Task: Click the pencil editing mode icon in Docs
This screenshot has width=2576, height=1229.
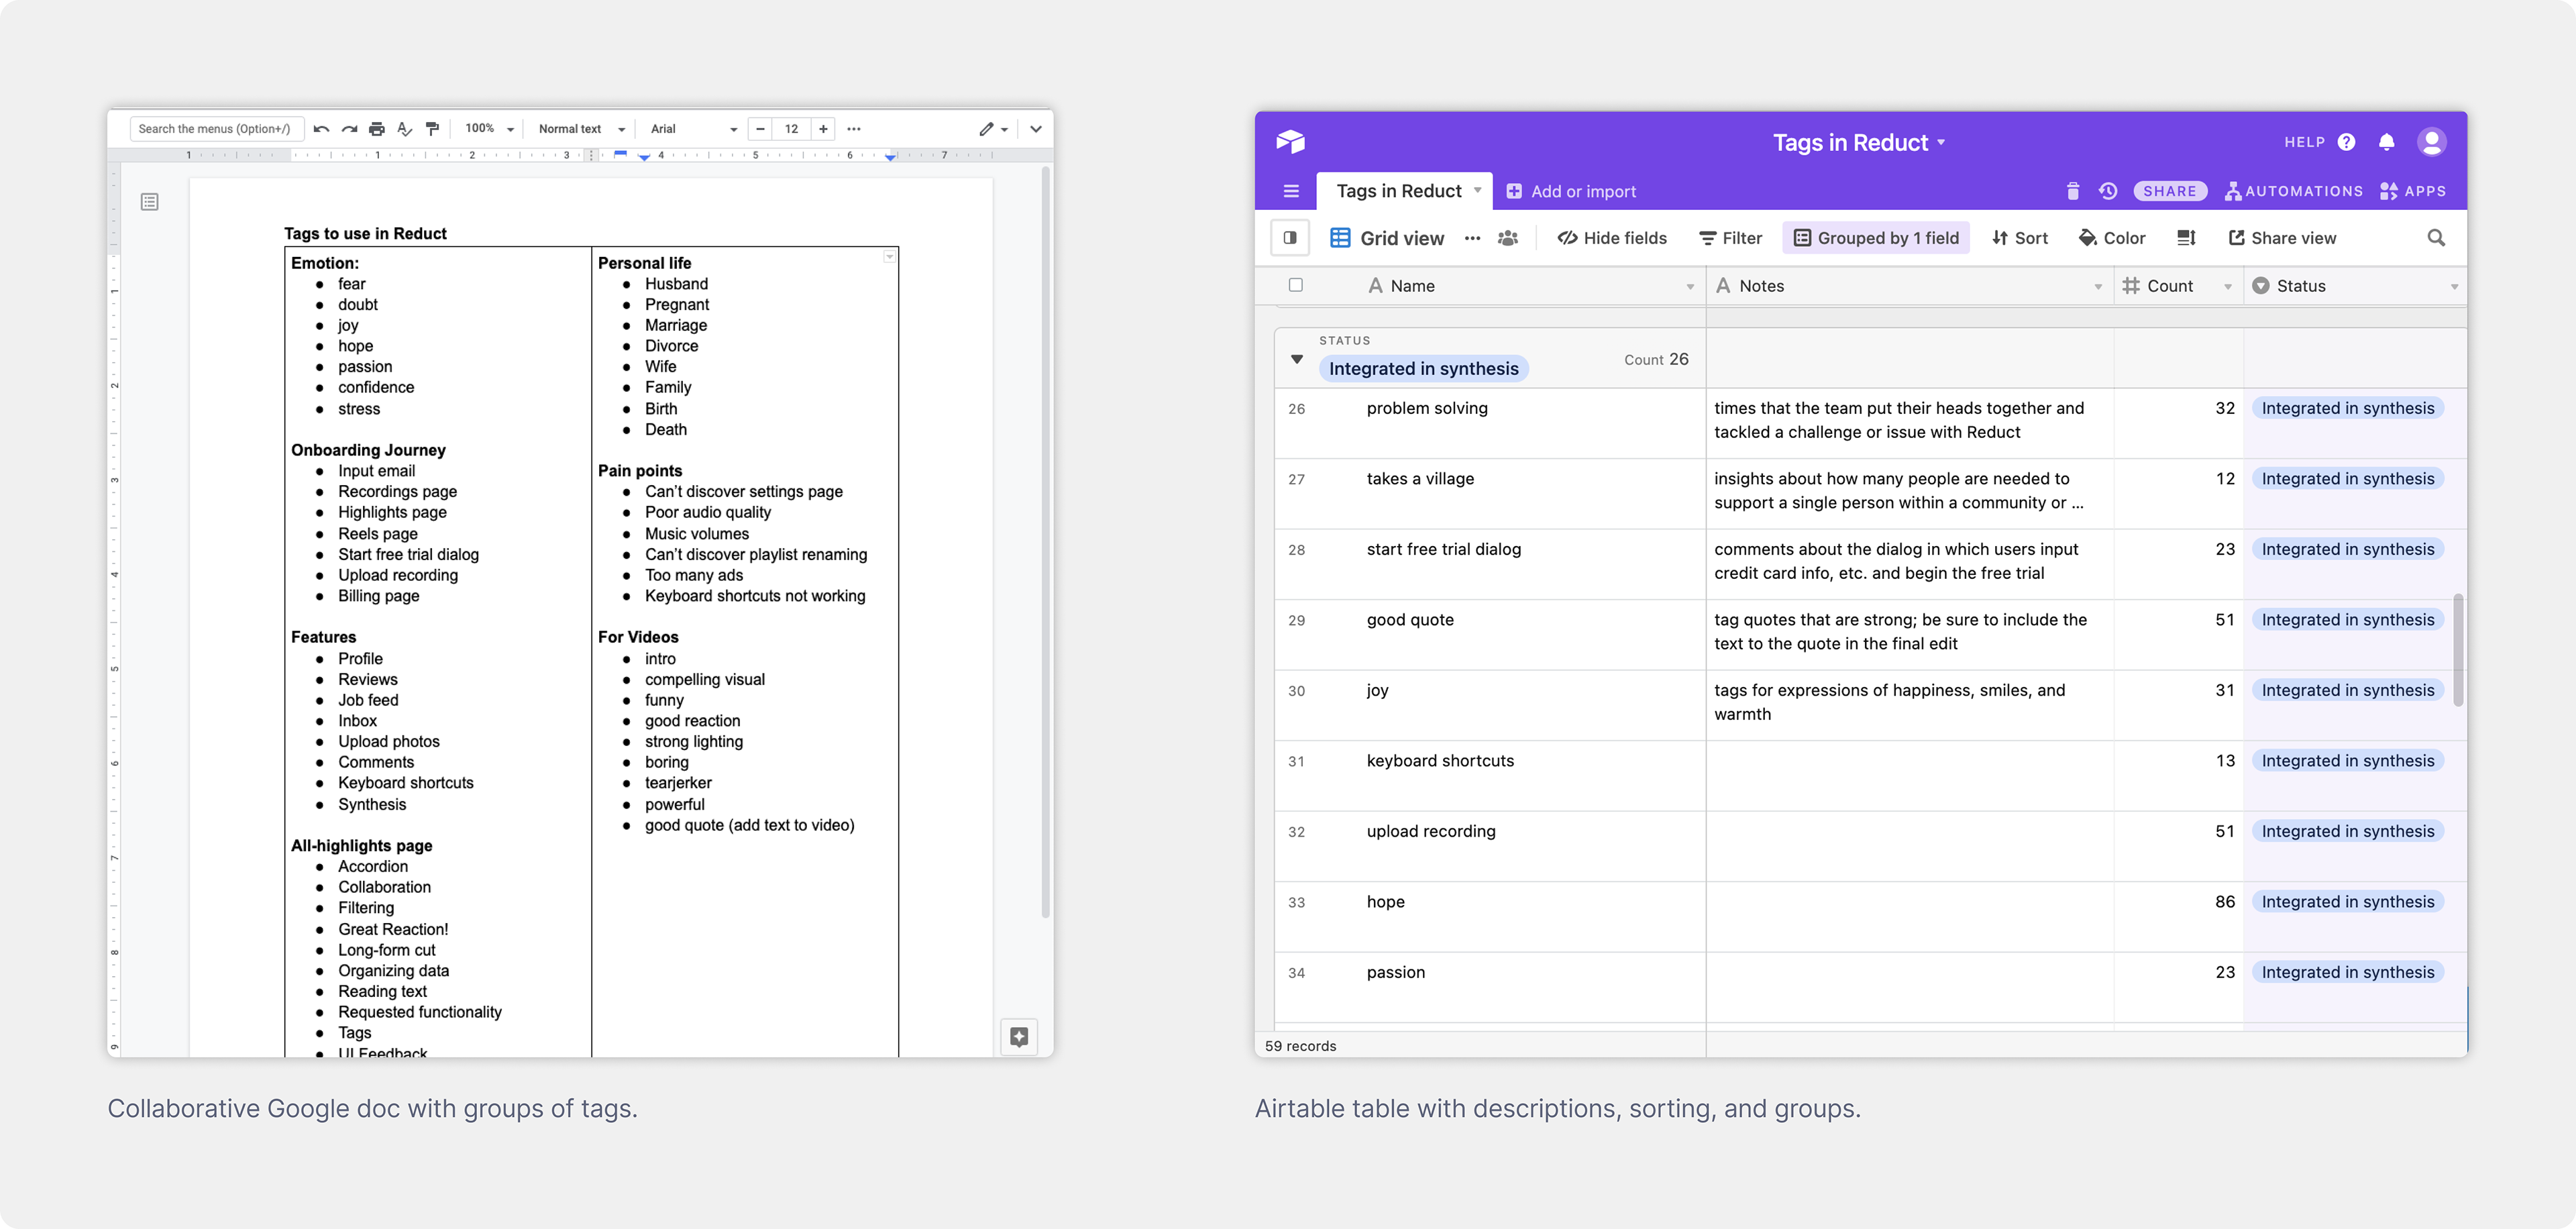Action: [x=987, y=129]
